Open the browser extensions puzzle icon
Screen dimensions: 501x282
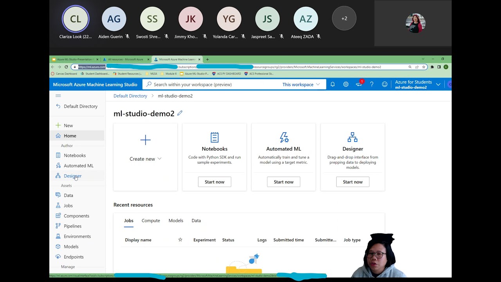[x=432, y=67]
